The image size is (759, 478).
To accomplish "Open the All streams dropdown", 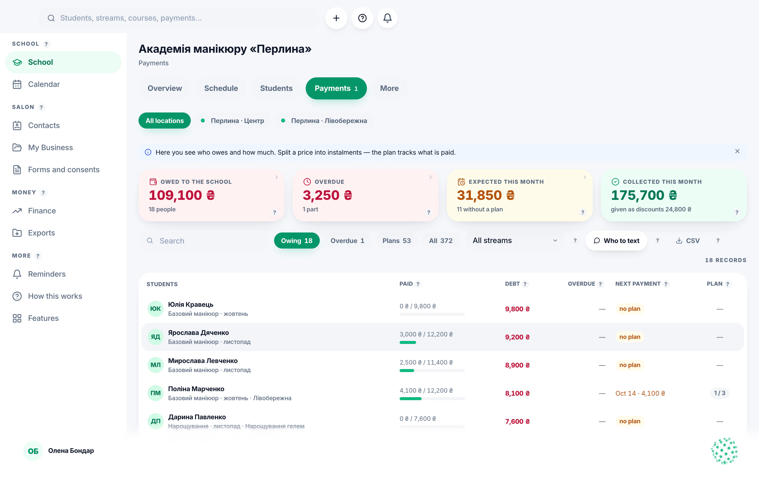I will pyautogui.click(x=515, y=241).
